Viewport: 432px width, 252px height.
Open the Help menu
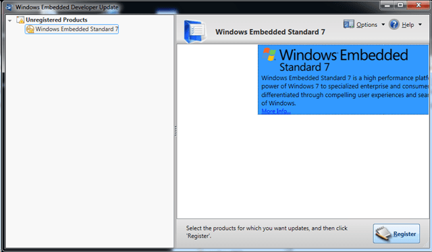[x=408, y=25]
